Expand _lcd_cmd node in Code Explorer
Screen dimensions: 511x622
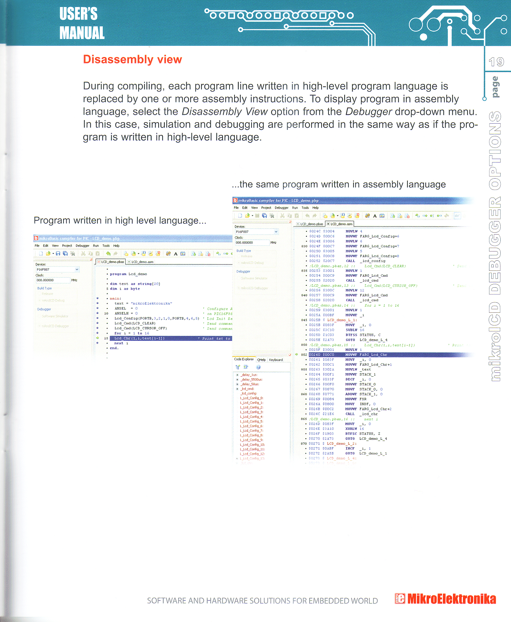pos(237,389)
